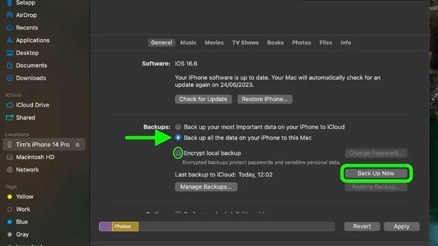Click the Work tag circle
Screen dimensions: 438x246
(x=9, y=209)
